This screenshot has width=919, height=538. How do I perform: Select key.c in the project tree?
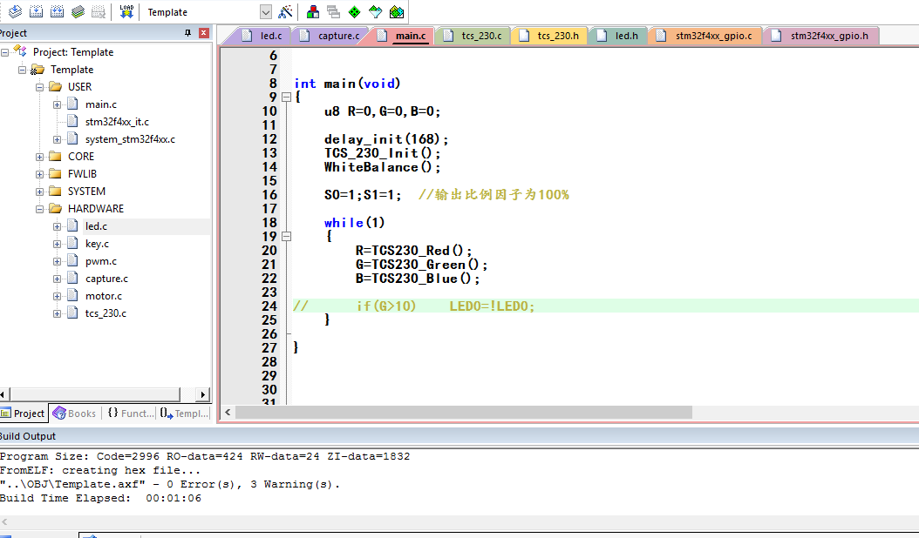pos(97,244)
